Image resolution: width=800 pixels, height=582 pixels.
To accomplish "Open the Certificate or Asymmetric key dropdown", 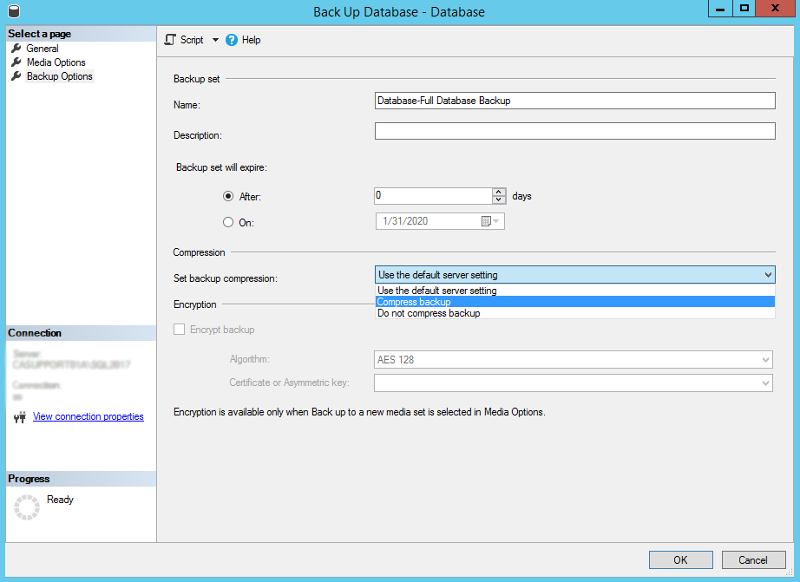I will click(x=573, y=383).
